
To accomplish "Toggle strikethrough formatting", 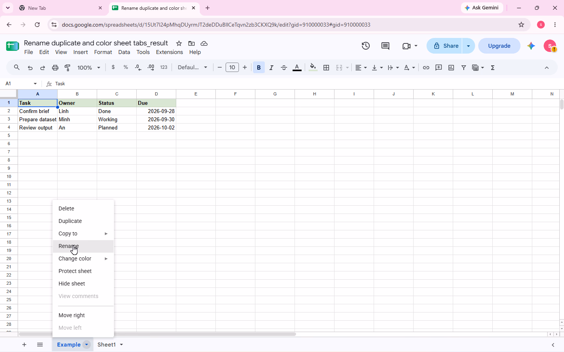I will 284,68.
